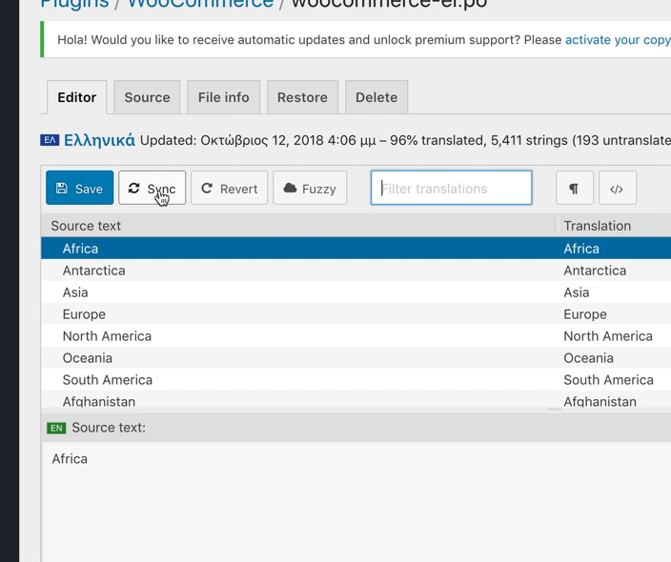Click the WooCommerce breadcrumb link
671x562 pixels.
coord(200,4)
